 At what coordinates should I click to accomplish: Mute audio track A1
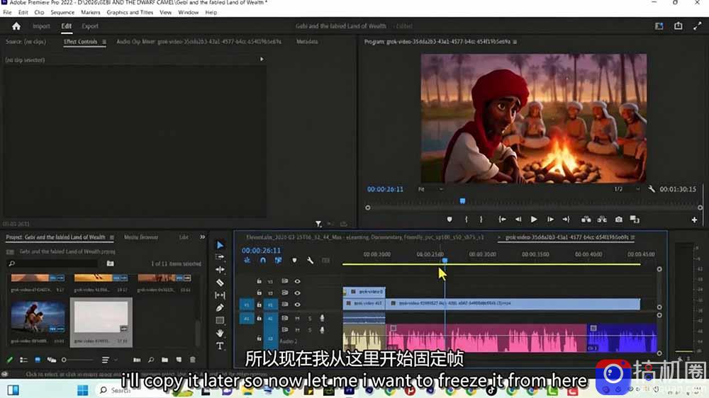(x=297, y=319)
